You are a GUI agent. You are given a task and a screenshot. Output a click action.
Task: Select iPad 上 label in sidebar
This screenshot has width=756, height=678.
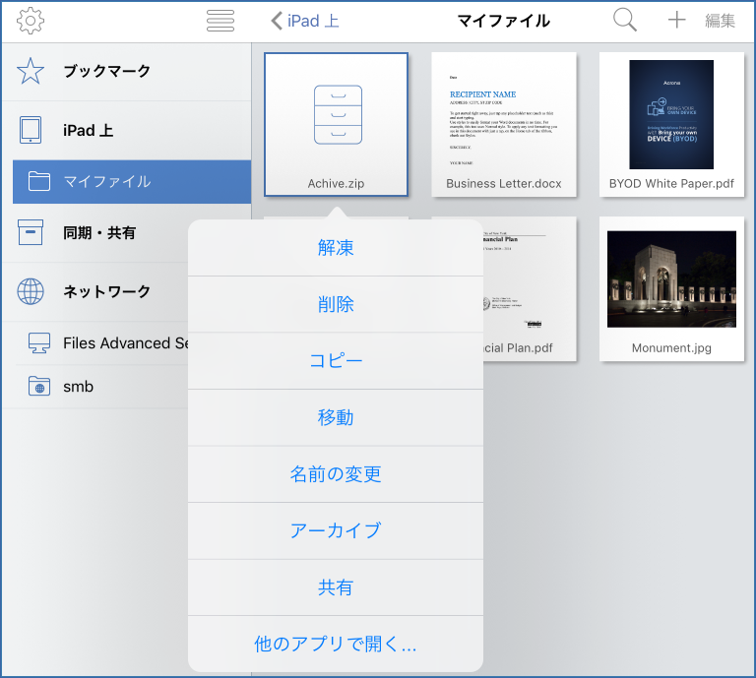click(x=89, y=131)
